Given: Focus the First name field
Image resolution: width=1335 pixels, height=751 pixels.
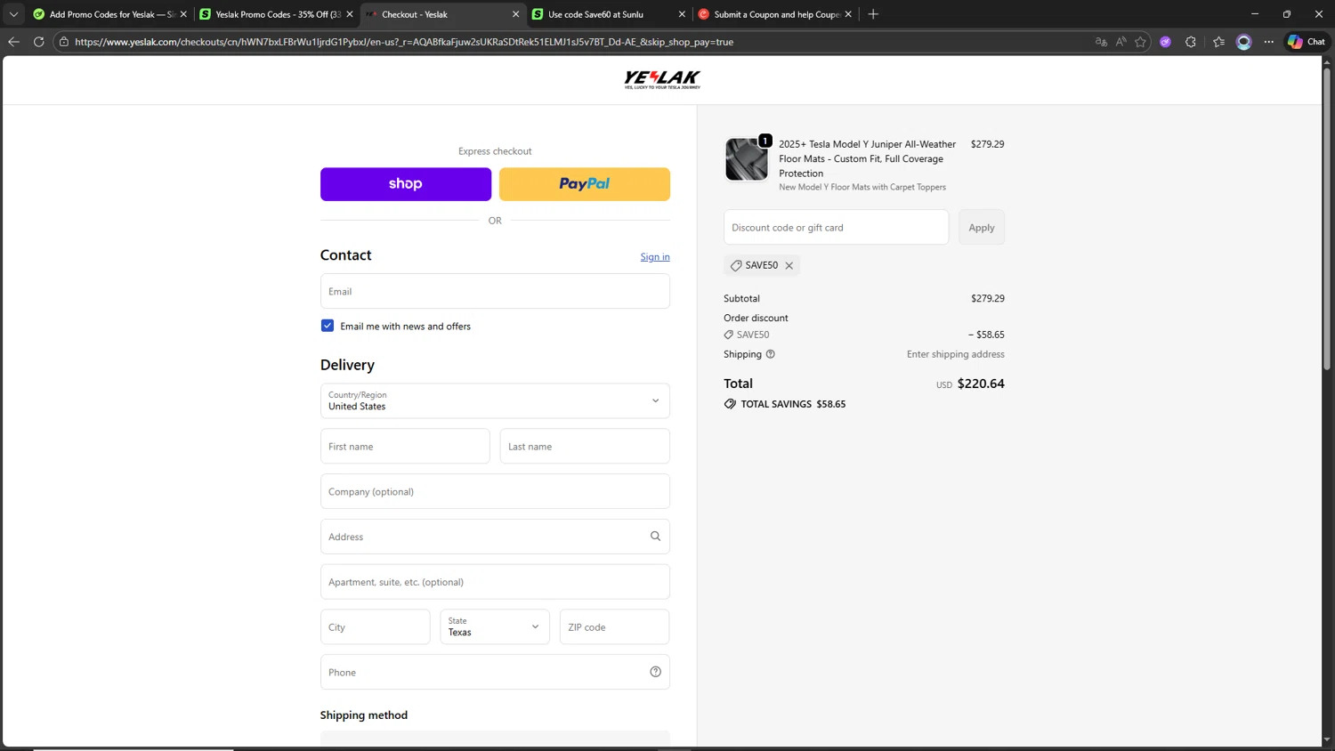Looking at the screenshot, I should pos(405,446).
